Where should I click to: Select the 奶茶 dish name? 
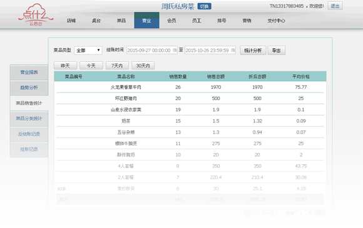[x=126, y=121]
